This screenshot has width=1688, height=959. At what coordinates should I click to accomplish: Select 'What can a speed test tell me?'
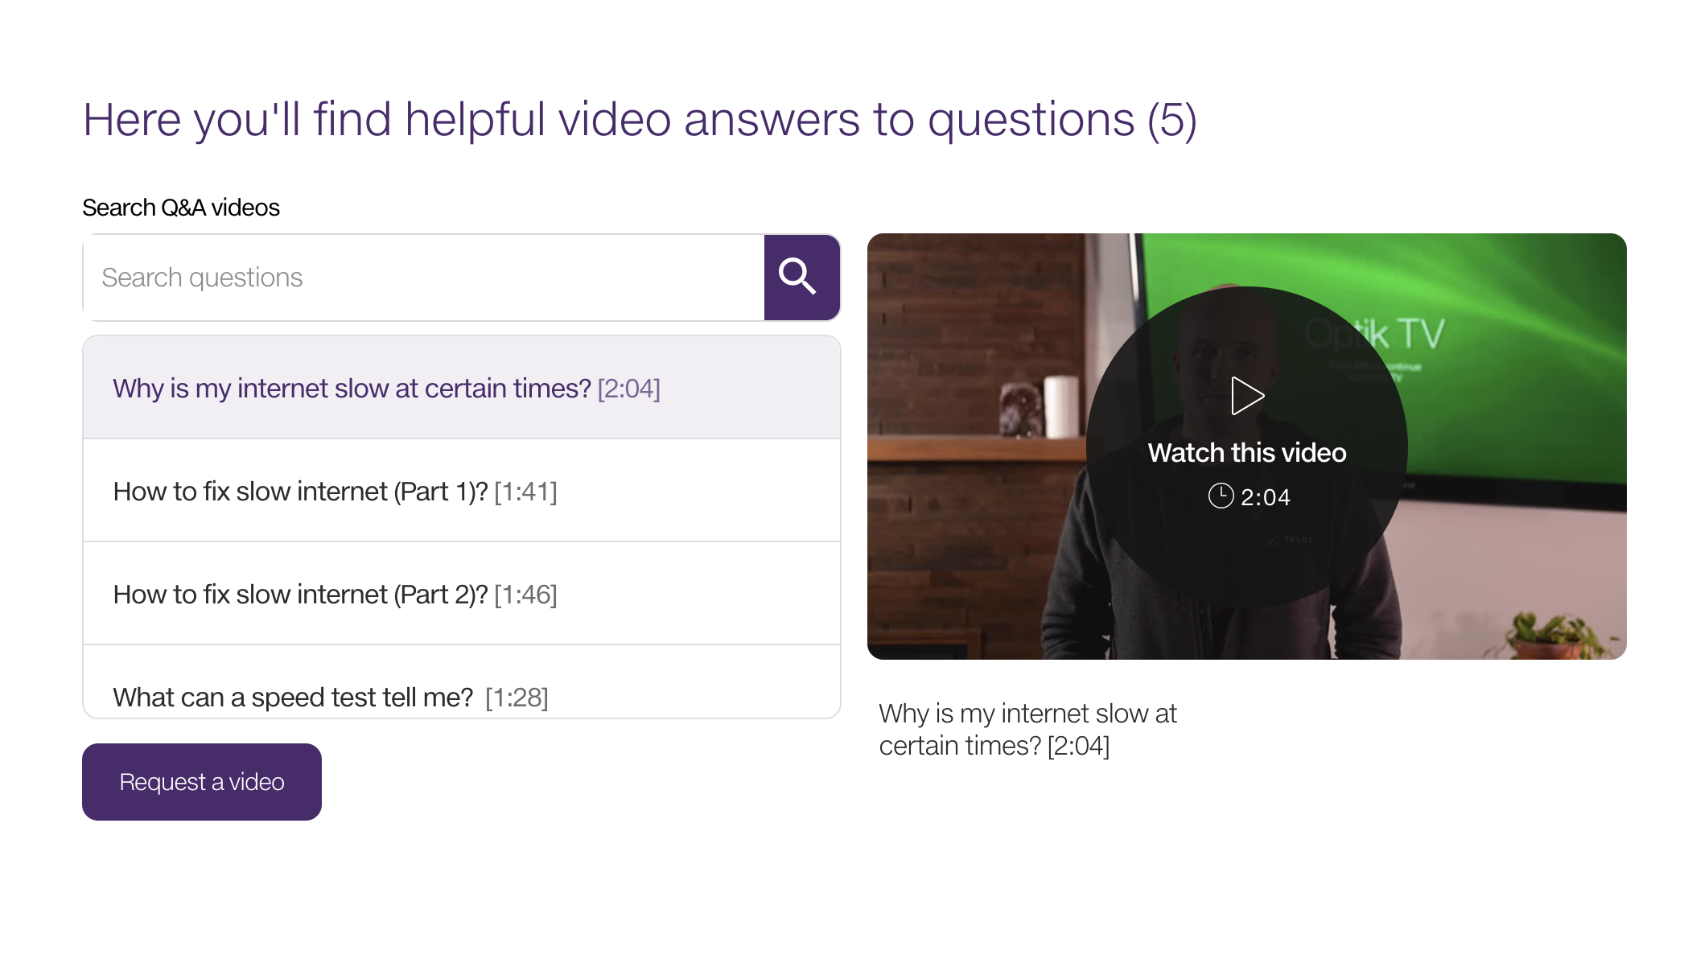293,697
